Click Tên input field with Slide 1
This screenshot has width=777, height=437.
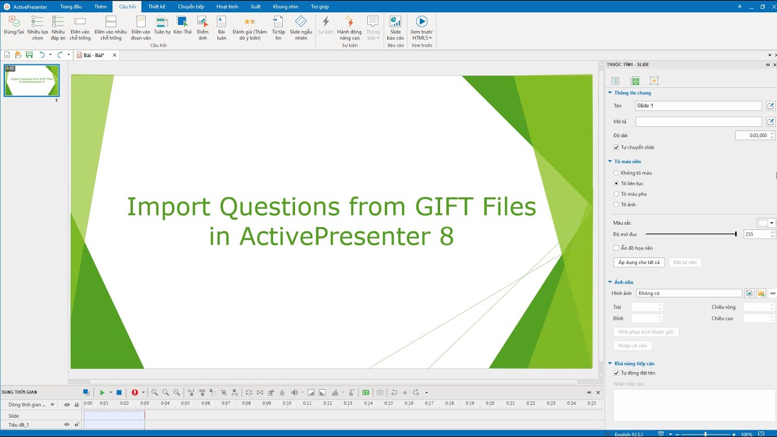tap(698, 106)
